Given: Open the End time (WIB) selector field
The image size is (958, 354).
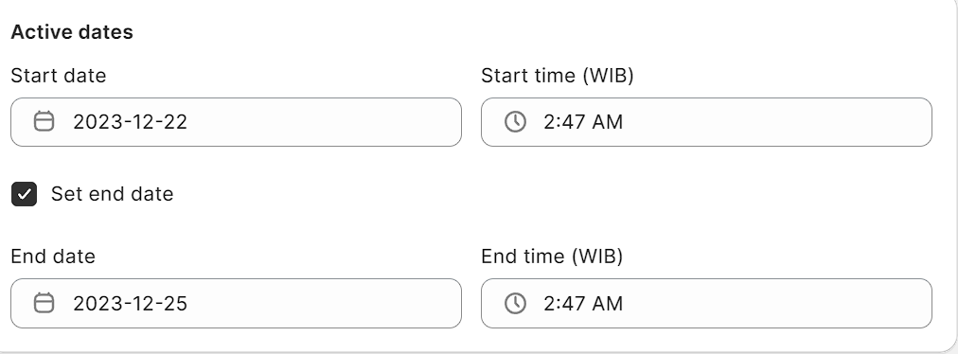Looking at the screenshot, I should [706, 303].
